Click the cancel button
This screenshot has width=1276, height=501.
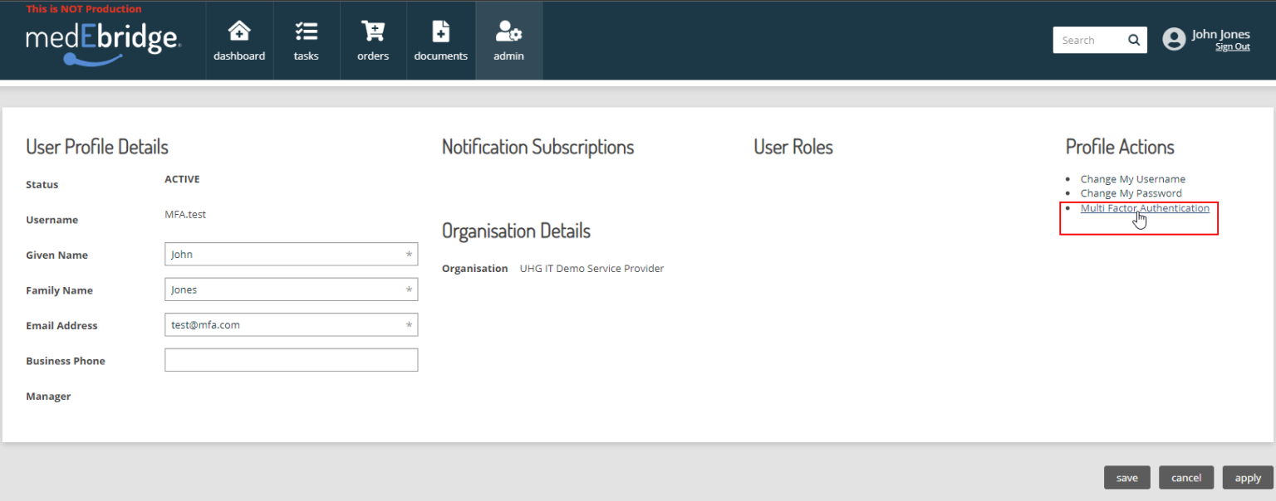click(x=1186, y=477)
